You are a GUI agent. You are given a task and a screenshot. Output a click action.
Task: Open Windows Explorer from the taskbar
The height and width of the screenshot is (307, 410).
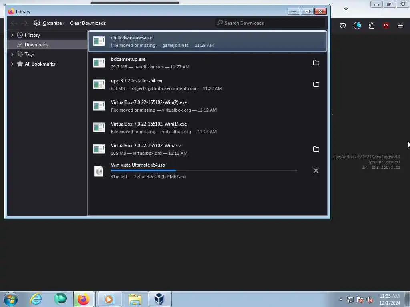(x=135, y=299)
